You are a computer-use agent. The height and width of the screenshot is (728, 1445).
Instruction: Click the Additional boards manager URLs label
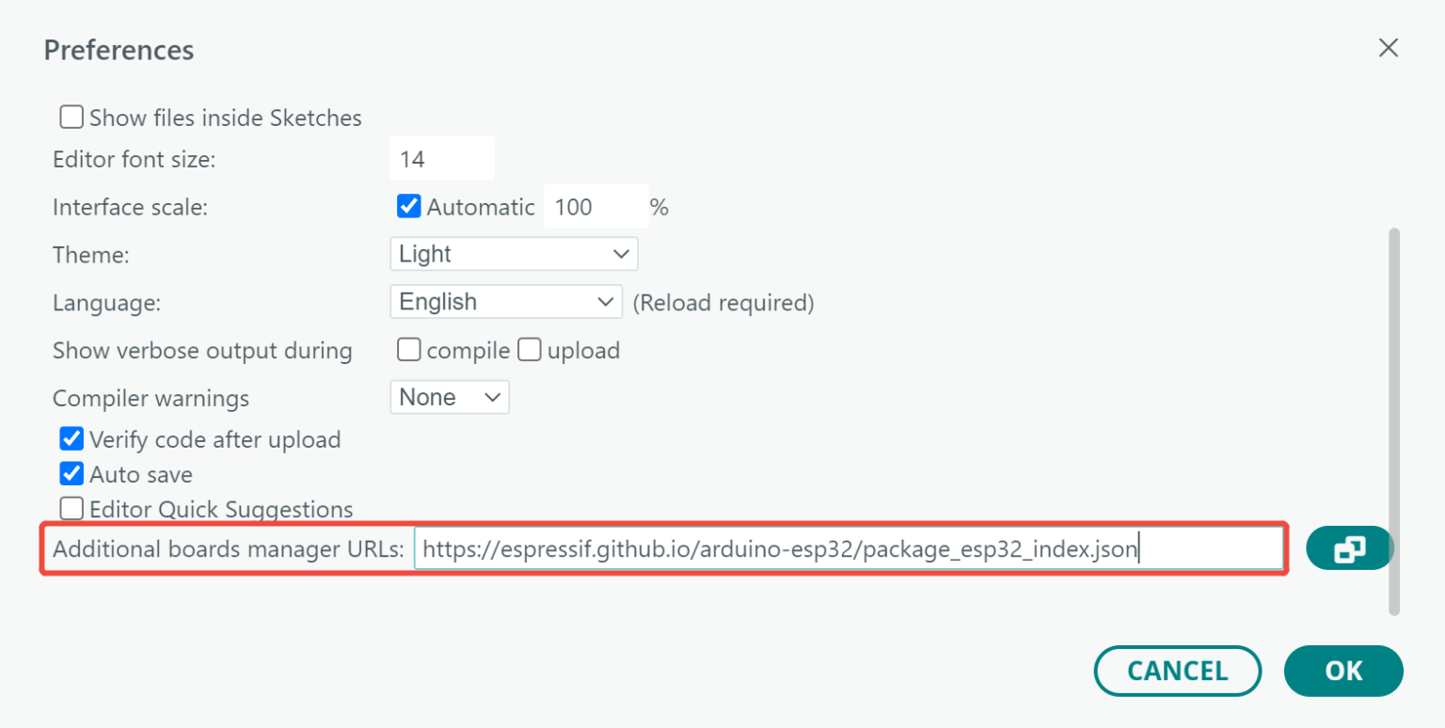[229, 549]
